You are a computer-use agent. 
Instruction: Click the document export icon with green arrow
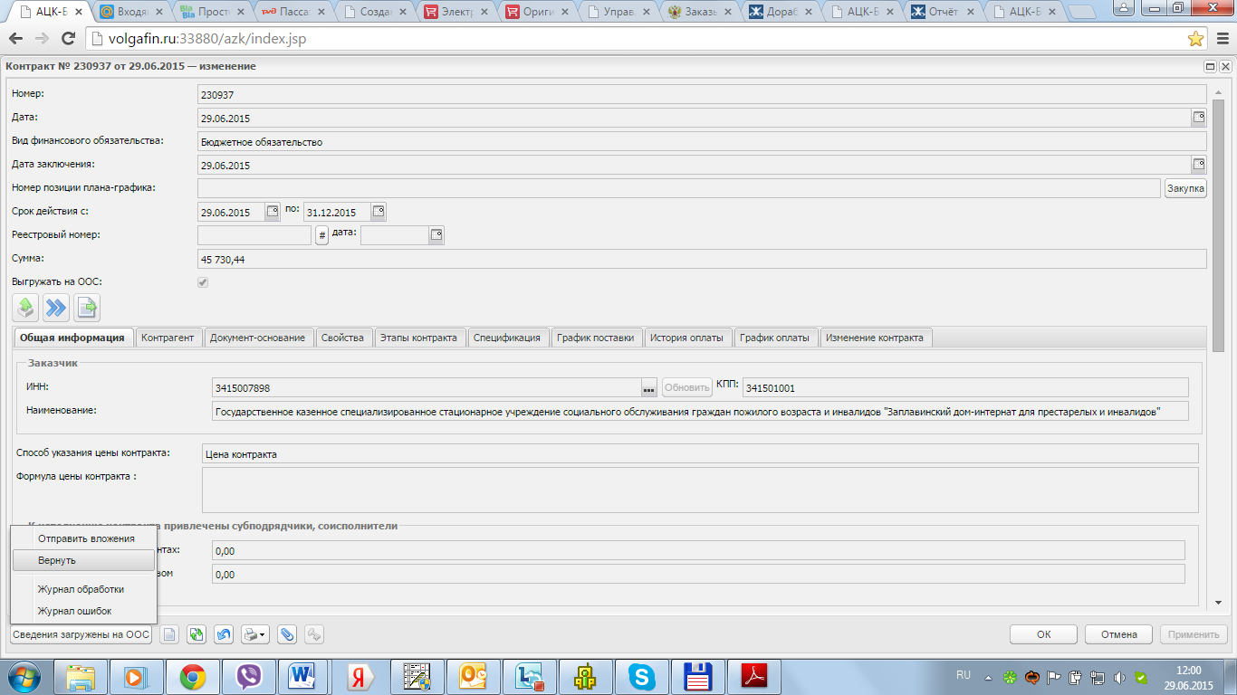point(87,309)
